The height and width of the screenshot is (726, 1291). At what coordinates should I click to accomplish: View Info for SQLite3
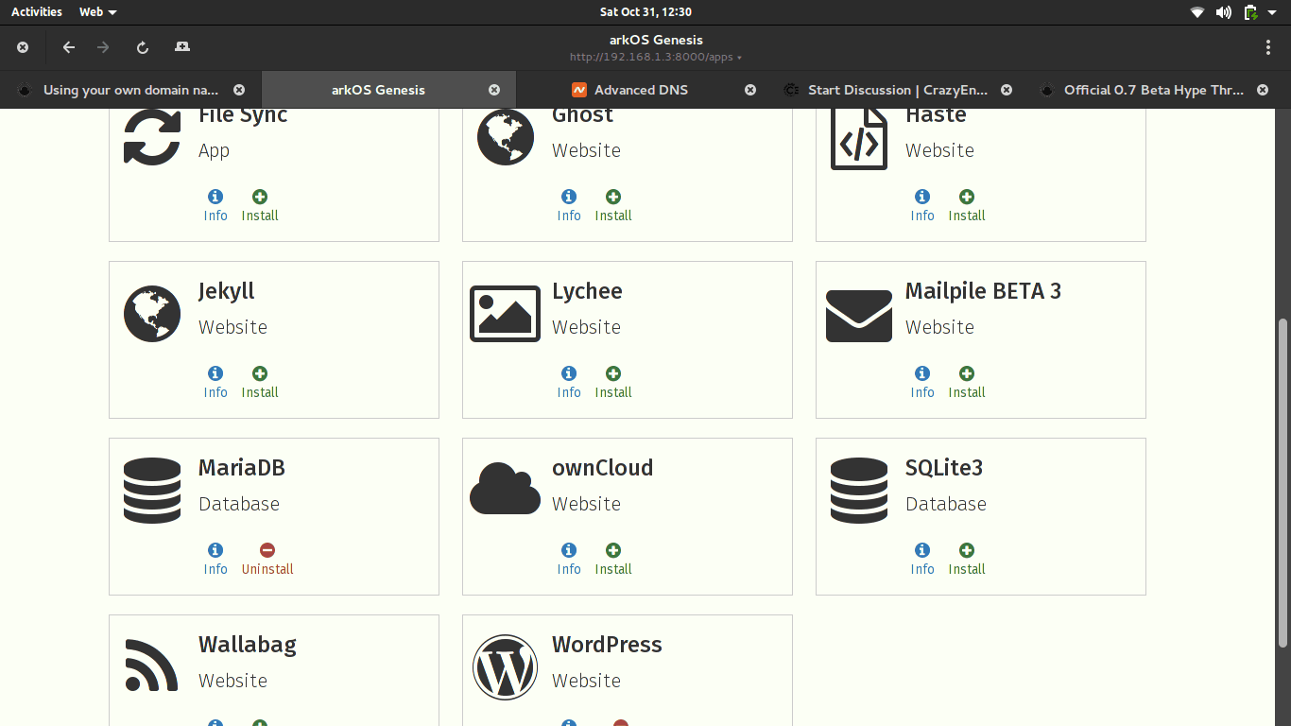tap(922, 559)
